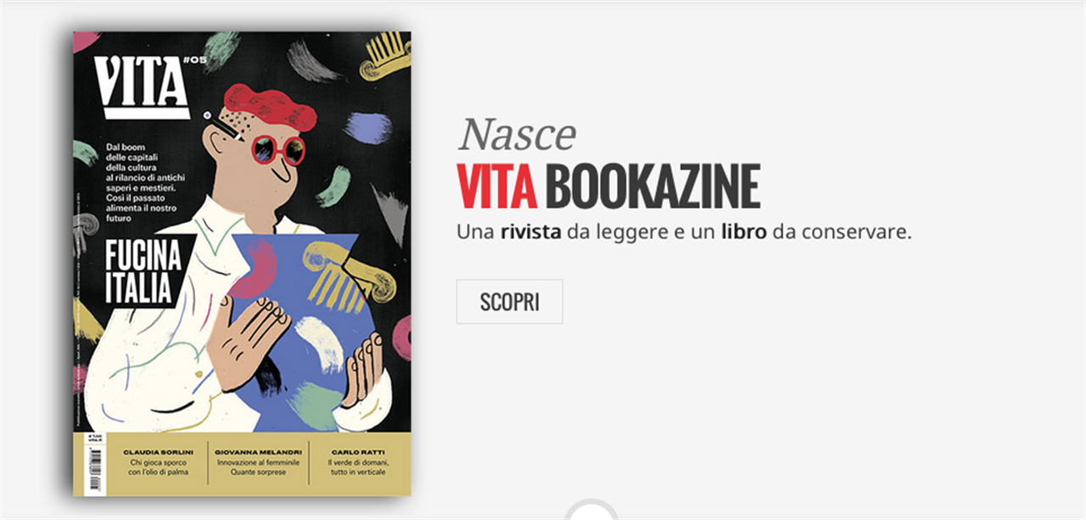Click the word Nasce above the headline
The image size is (1086, 520).
[517, 134]
